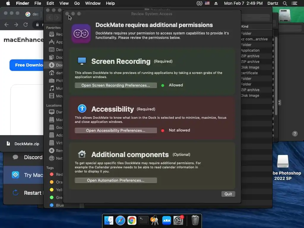Screen dimensions: 304x228
Task: Open Spotlight search in menu bar
Action: [x=285, y=3]
